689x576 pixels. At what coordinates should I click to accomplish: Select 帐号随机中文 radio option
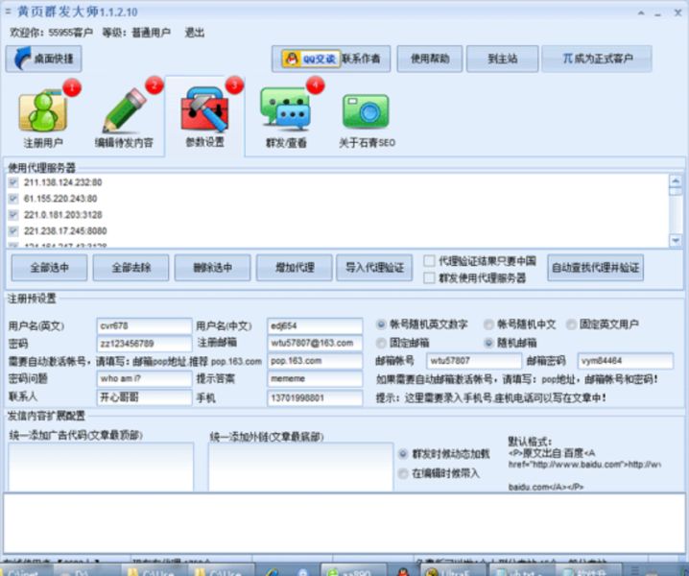click(489, 324)
